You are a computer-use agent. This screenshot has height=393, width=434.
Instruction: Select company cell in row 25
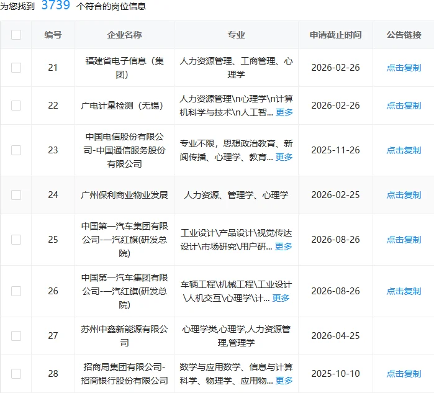(x=124, y=240)
